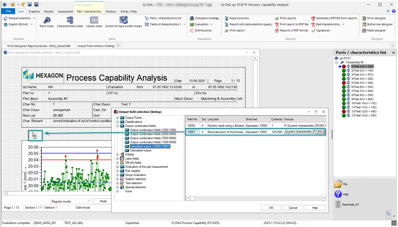The width and height of the screenshot is (398, 227).
Task: Expand the K-fields tree node
Action: pyautogui.click(x=117, y=155)
